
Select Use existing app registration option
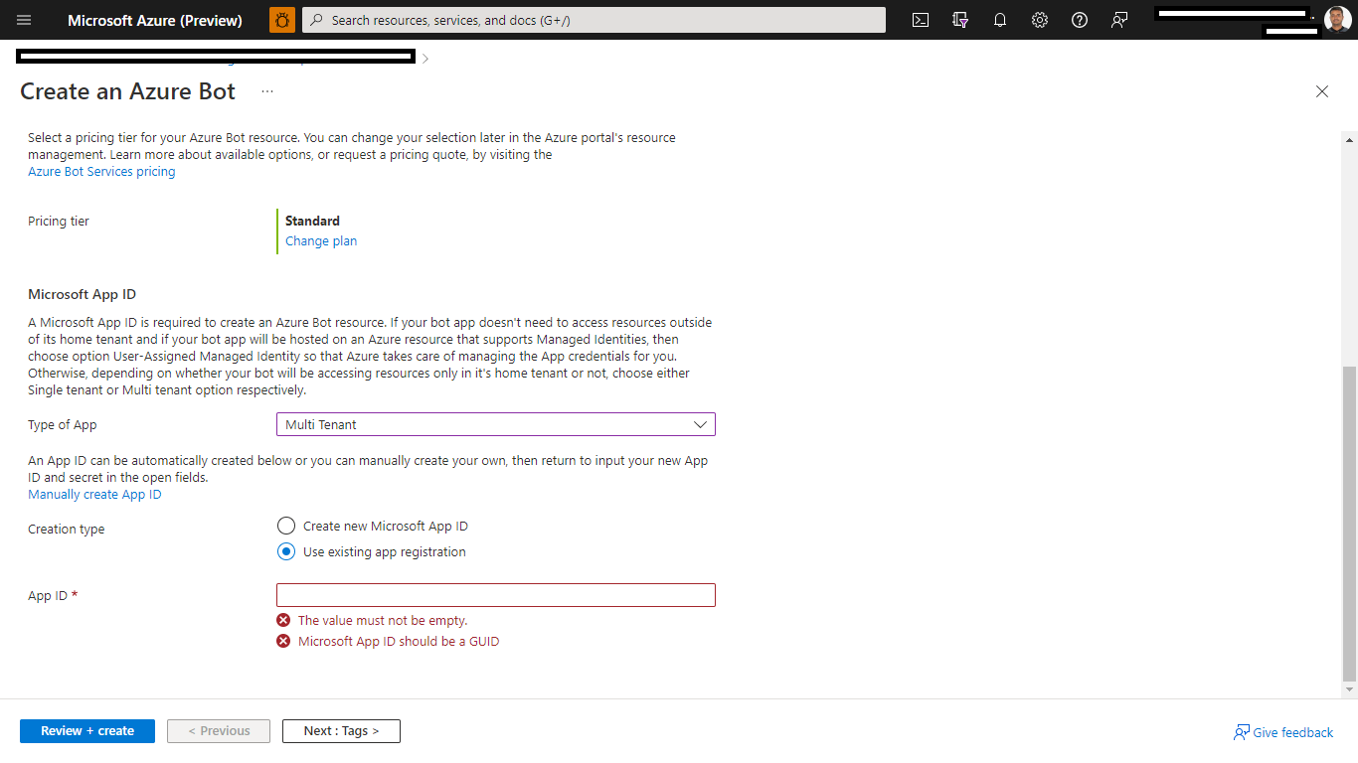click(286, 551)
